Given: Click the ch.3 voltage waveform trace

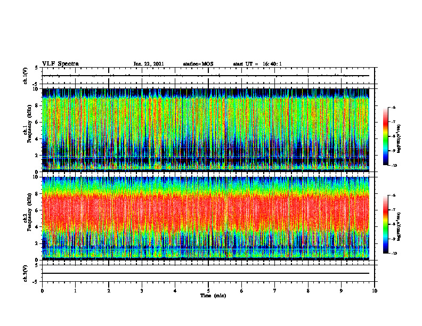Looking at the screenshot, I should click(206, 273).
